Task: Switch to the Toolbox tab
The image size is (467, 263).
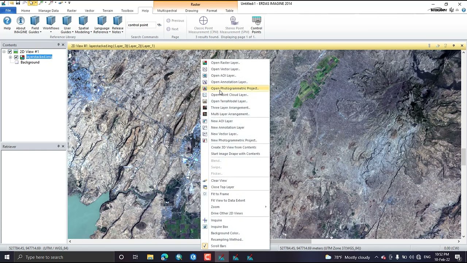Action: (127, 11)
